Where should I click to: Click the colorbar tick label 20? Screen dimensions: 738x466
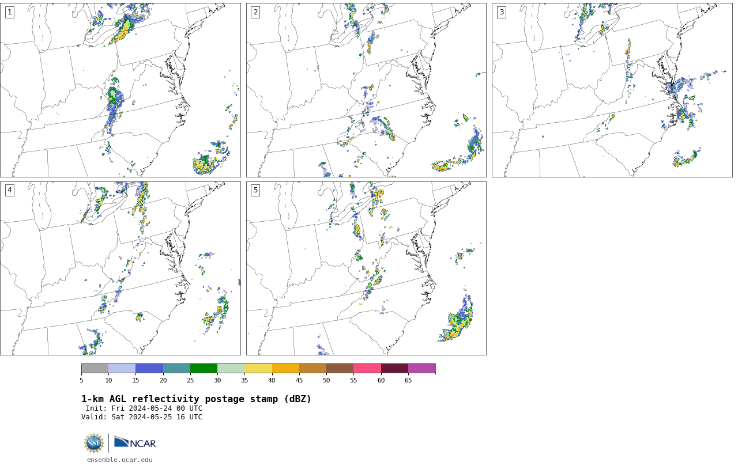pyautogui.click(x=163, y=380)
